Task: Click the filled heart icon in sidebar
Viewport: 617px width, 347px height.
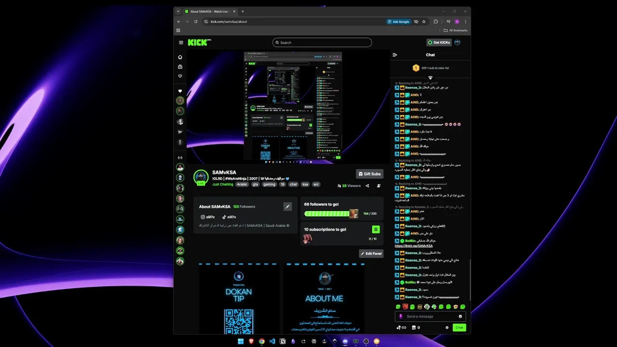Action: 180,91
